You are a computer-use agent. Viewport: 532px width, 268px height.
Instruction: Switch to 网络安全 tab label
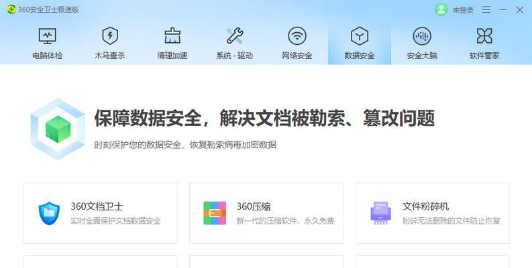point(297,56)
